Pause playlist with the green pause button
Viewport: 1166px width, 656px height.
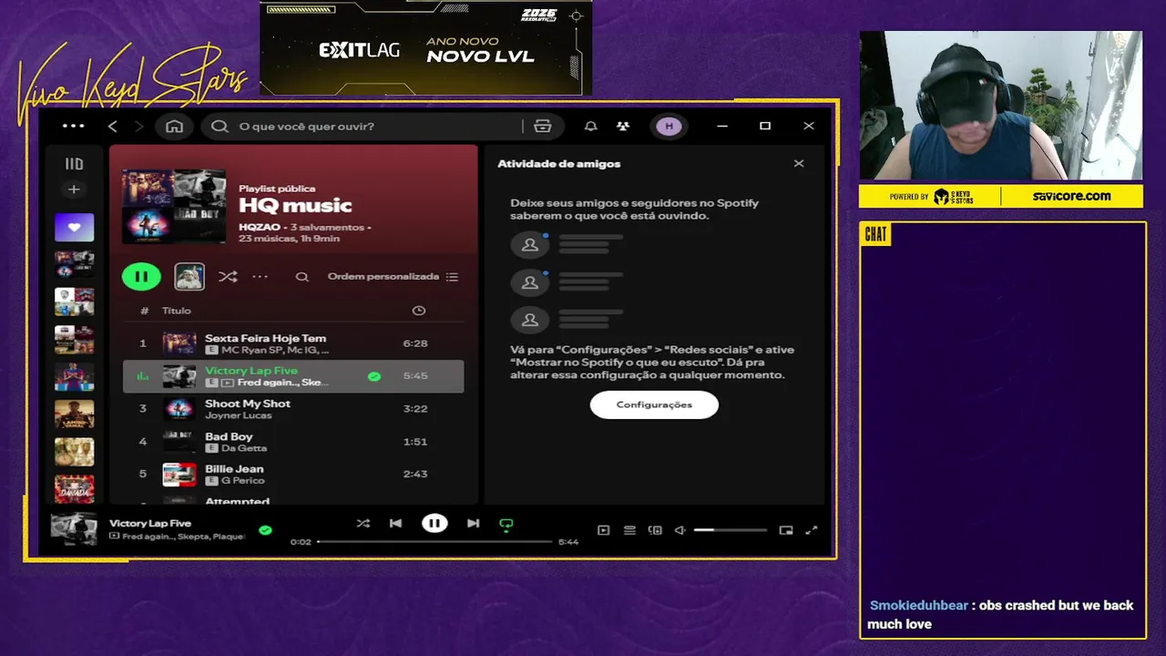pos(141,276)
